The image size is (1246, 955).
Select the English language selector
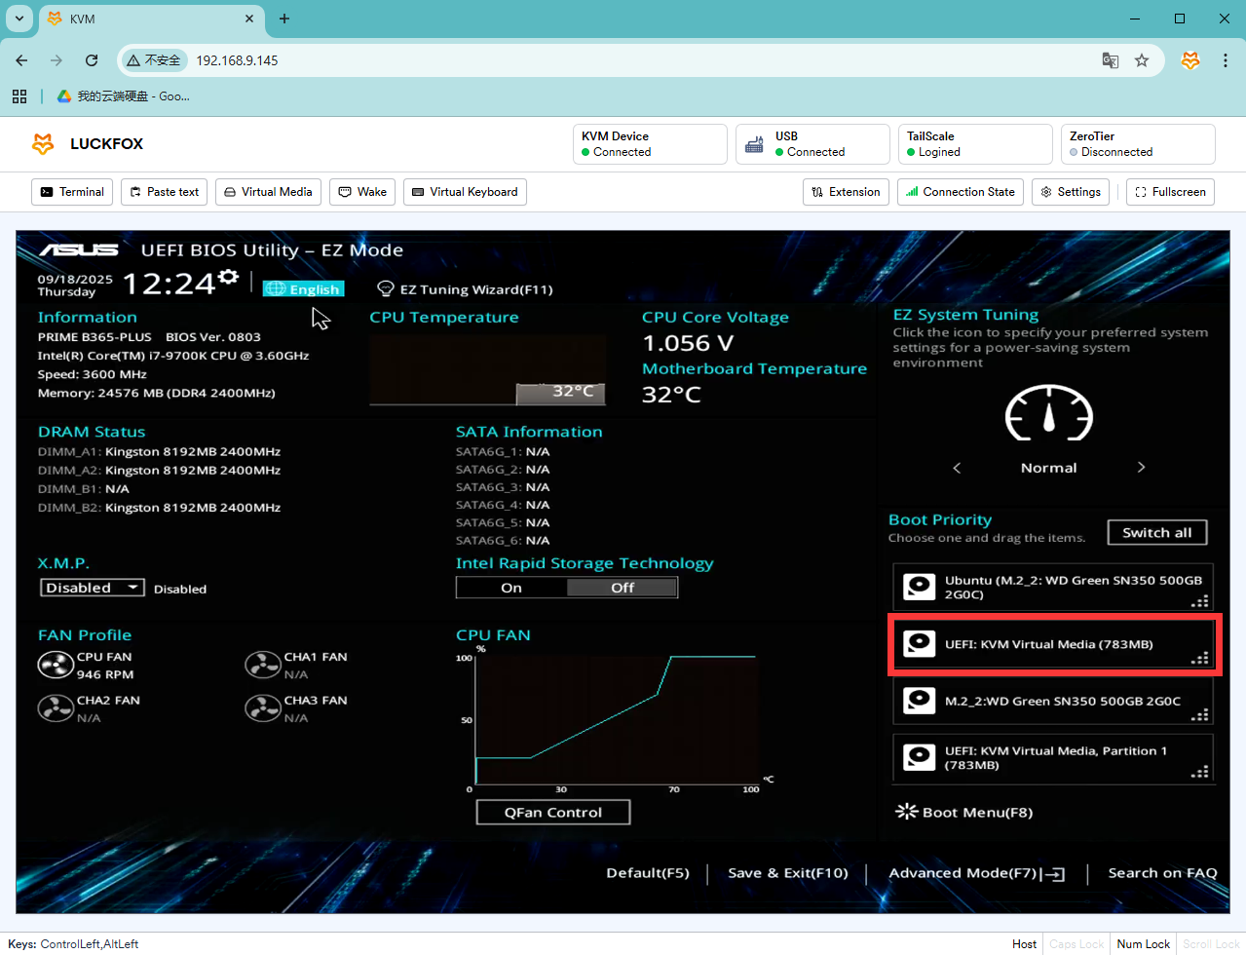coord(303,289)
